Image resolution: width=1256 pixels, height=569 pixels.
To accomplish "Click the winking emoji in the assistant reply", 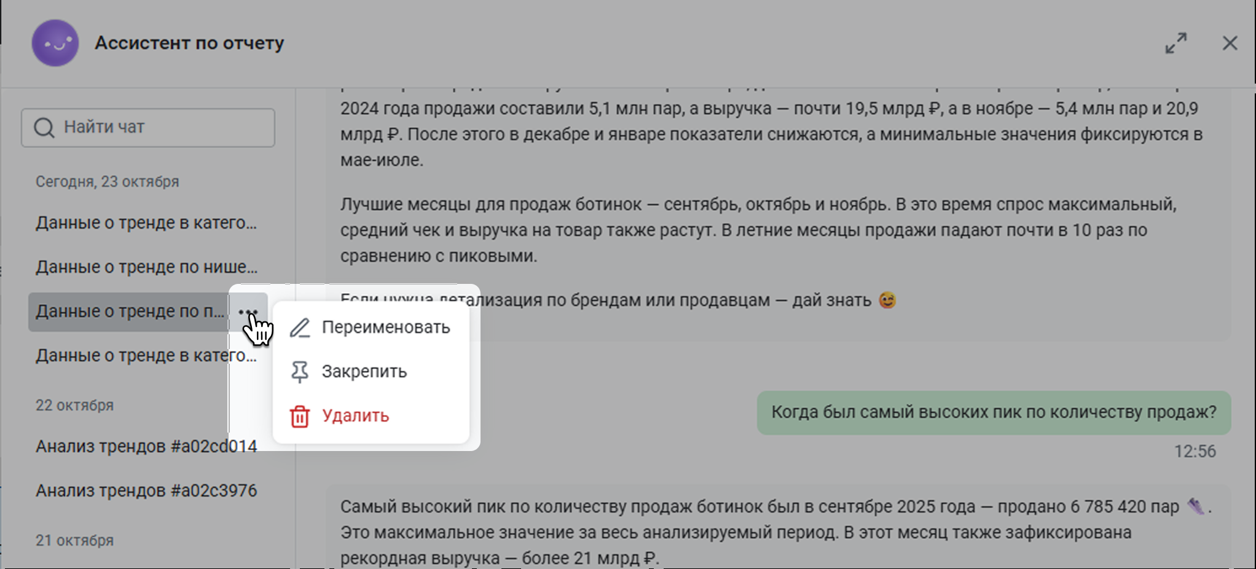I will pyautogui.click(x=887, y=300).
